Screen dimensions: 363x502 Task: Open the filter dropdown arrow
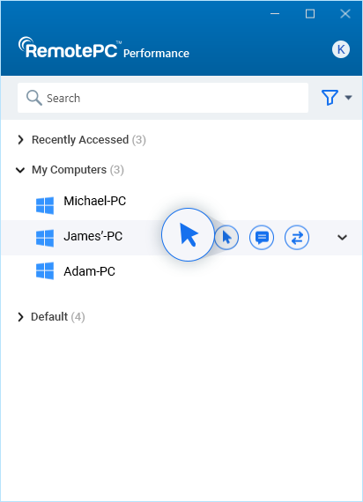click(348, 98)
